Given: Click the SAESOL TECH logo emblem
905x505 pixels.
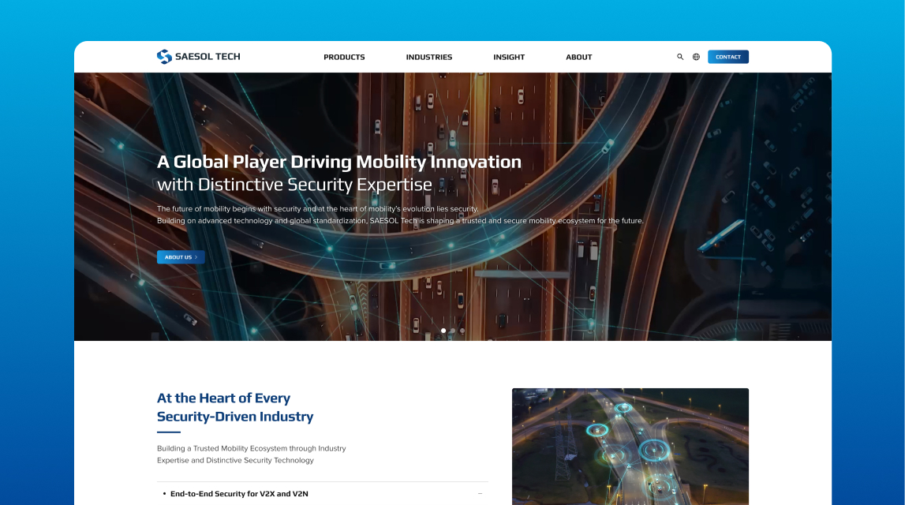Looking at the screenshot, I should click(x=164, y=57).
